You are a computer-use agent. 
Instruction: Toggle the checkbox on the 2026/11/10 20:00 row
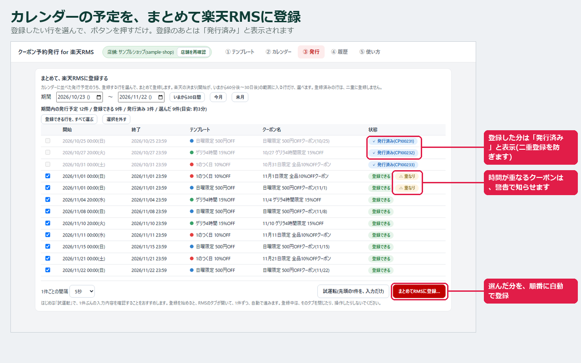pyautogui.click(x=48, y=223)
